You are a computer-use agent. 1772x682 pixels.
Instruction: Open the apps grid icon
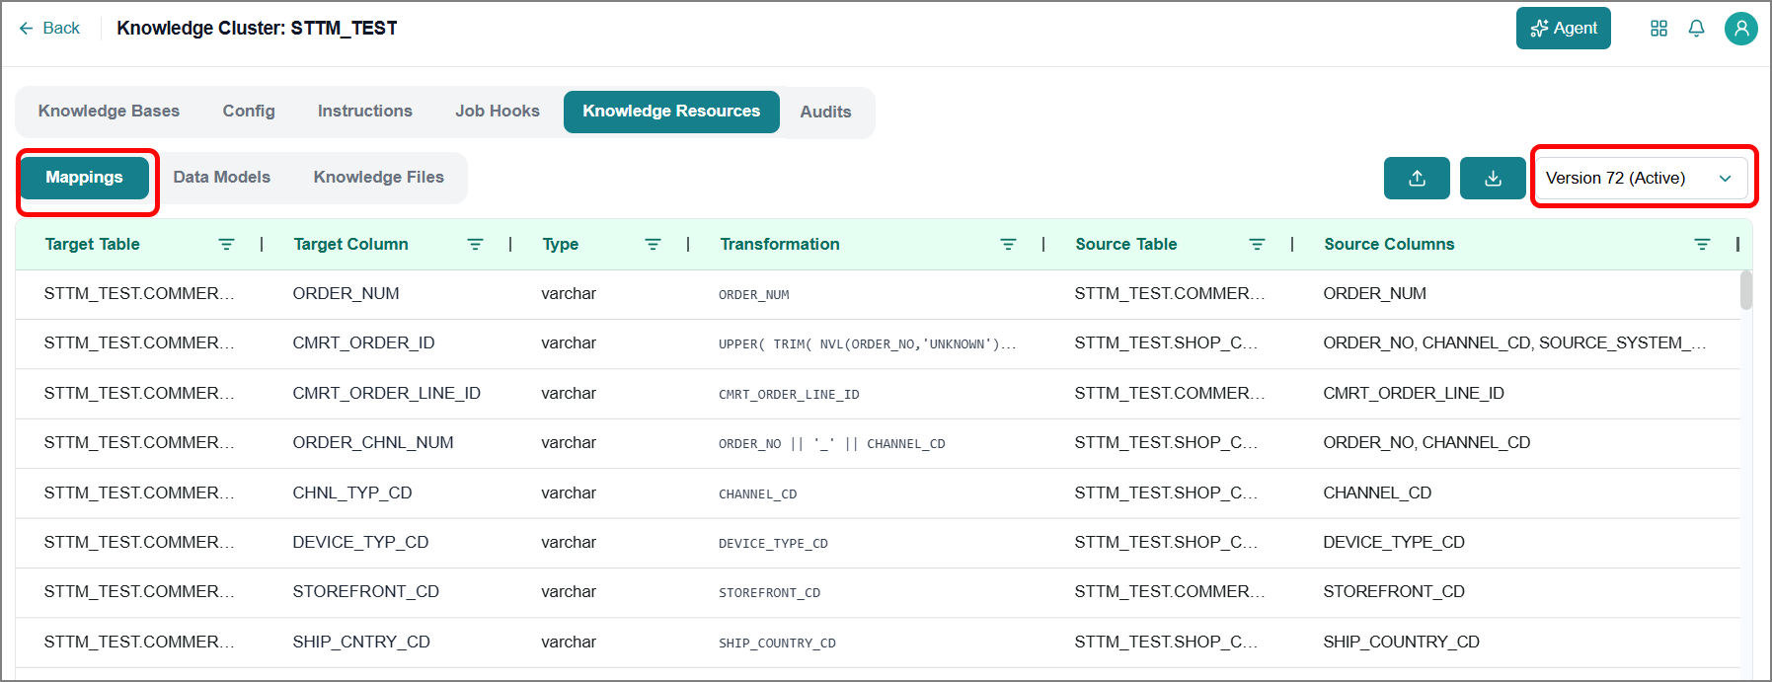pyautogui.click(x=1658, y=29)
